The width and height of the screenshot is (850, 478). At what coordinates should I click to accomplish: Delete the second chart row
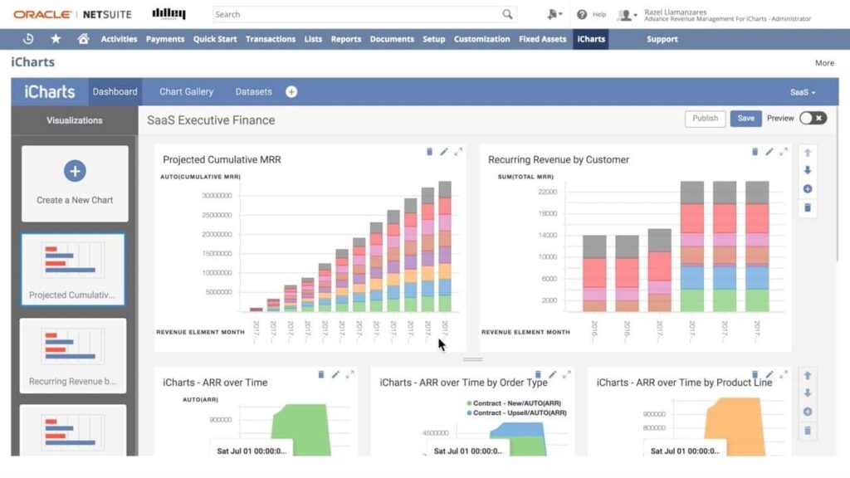click(x=808, y=431)
